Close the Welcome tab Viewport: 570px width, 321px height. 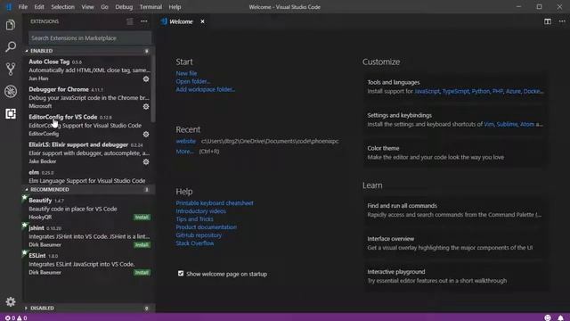click(202, 21)
